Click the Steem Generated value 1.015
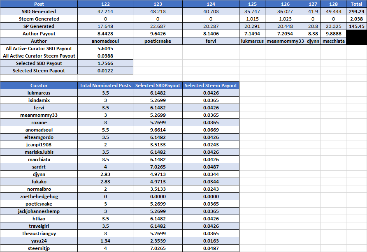Screen dimensions: 367x252 click(252, 19)
